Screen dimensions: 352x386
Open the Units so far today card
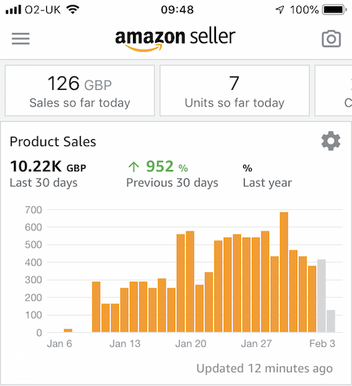235,91
